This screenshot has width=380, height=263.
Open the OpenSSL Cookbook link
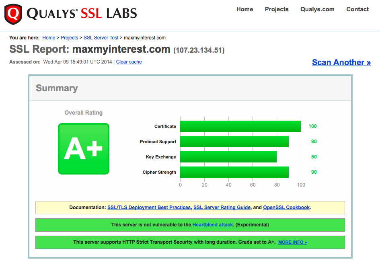(x=286, y=208)
